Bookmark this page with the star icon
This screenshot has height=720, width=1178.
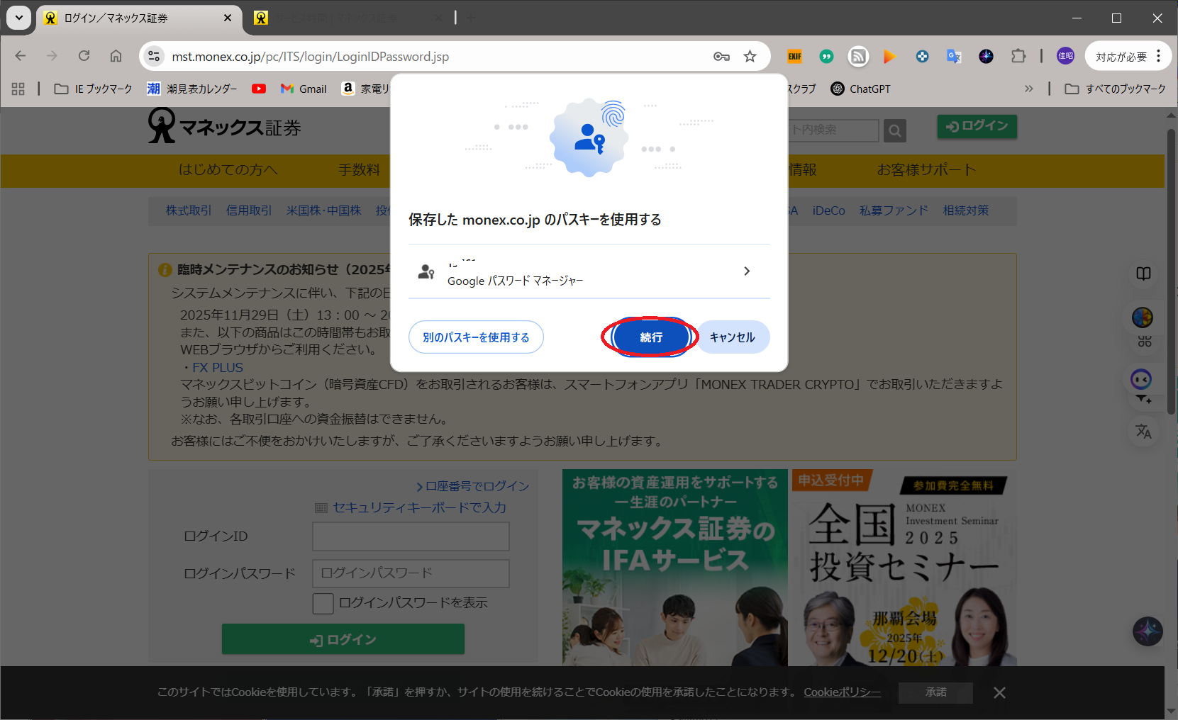coord(750,57)
